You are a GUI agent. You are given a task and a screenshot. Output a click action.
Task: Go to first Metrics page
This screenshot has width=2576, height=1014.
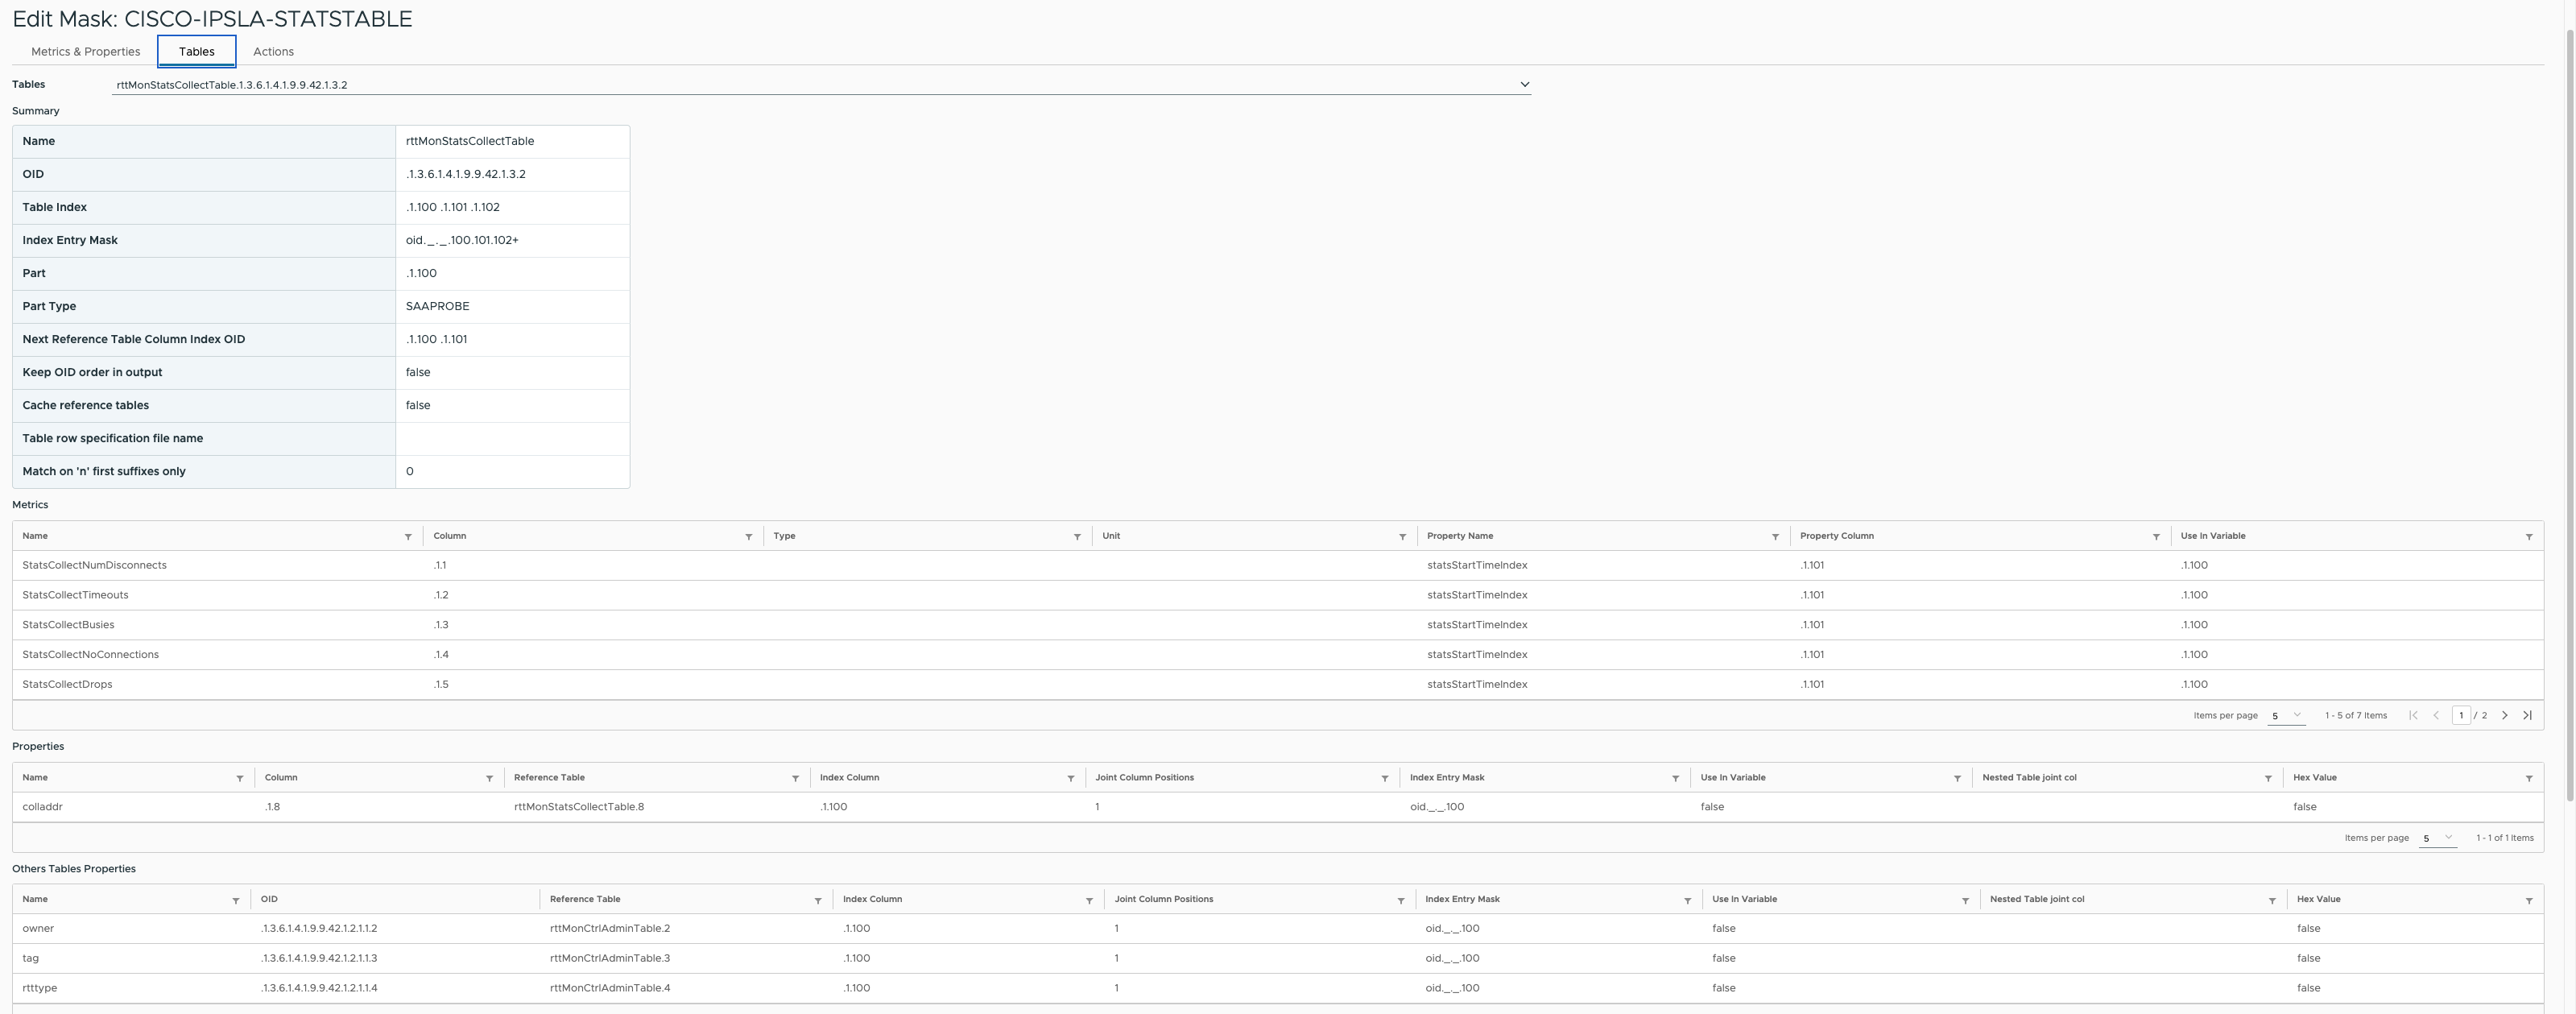(2413, 715)
